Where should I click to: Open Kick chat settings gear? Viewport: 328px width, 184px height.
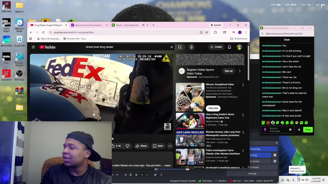[x=299, y=130]
